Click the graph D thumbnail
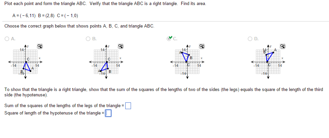The image size is (329, 138). pyautogui.click(x=268, y=62)
